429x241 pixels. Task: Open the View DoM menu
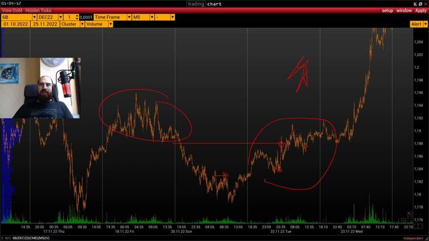[12, 11]
